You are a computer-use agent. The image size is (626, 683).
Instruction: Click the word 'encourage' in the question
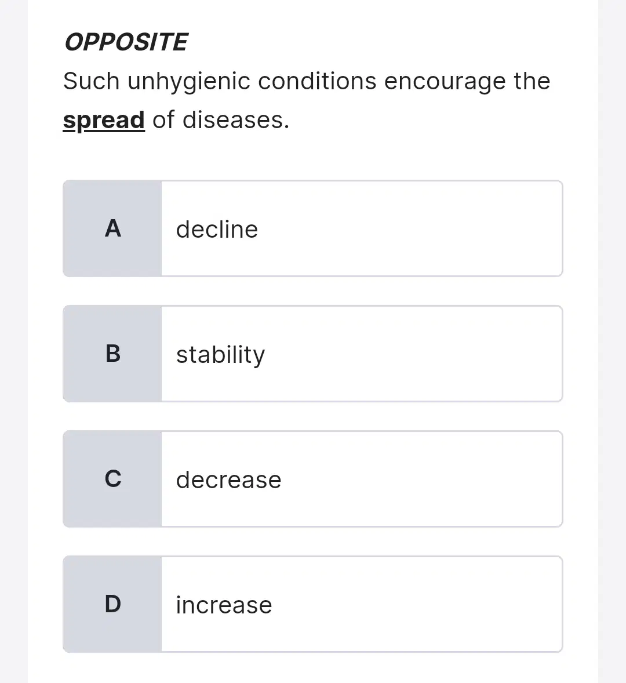coord(445,82)
